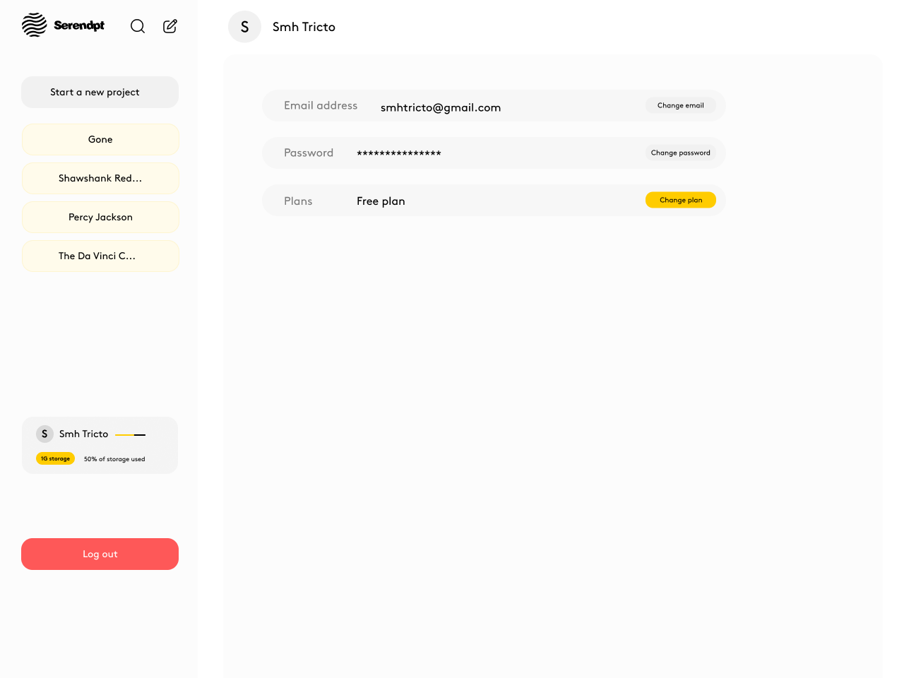Image resolution: width=904 pixels, height=678 pixels.
Task: Click the Smh Tricto header name
Action: click(x=304, y=27)
